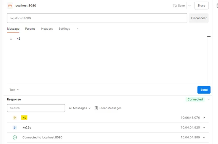Screen dimensions: 218x144
Task: Click the outgoing arrow icon on Hi message
Action: (x=15, y=118)
